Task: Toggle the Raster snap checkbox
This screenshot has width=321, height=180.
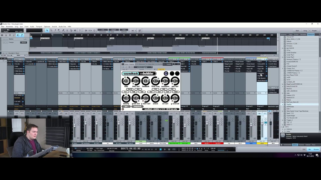Action: pyautogui.click(x=109, y=32)
